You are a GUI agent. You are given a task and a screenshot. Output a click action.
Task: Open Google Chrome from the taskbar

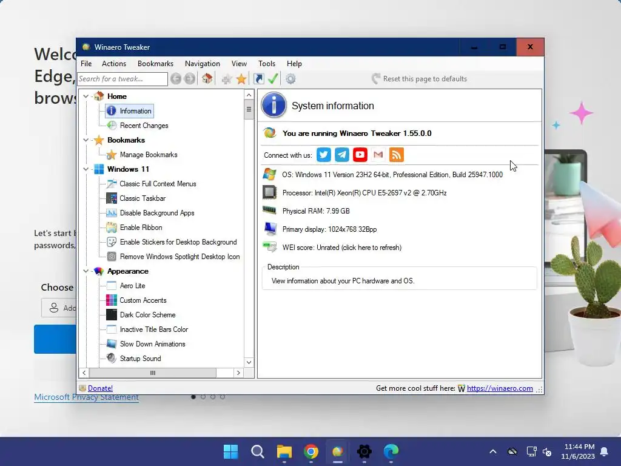[311, 451]
